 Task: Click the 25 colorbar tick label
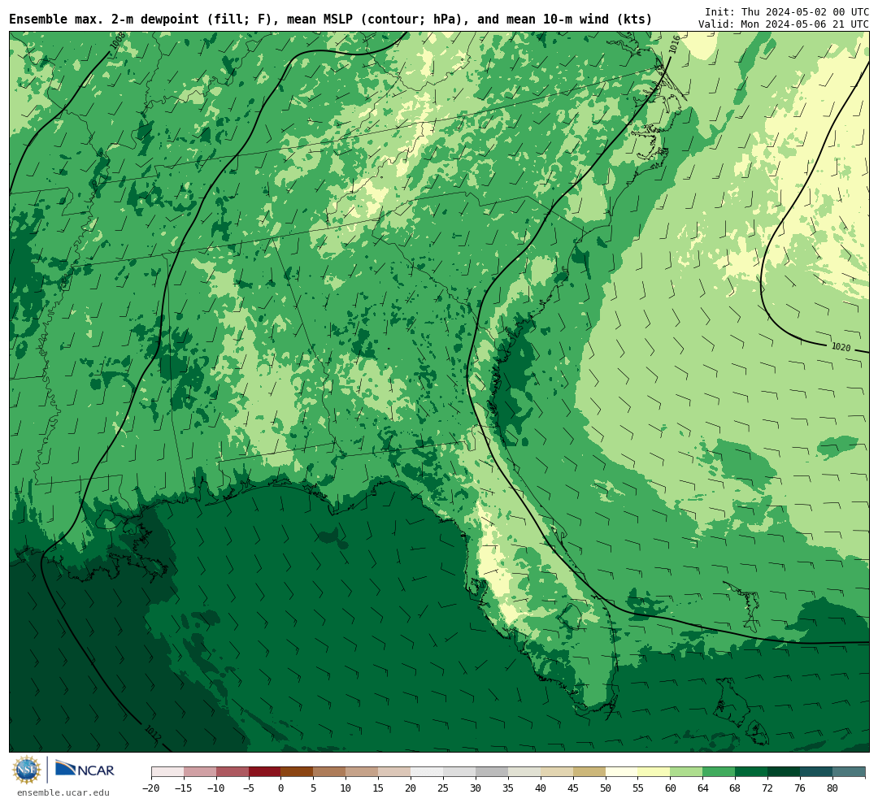[444, 788]
